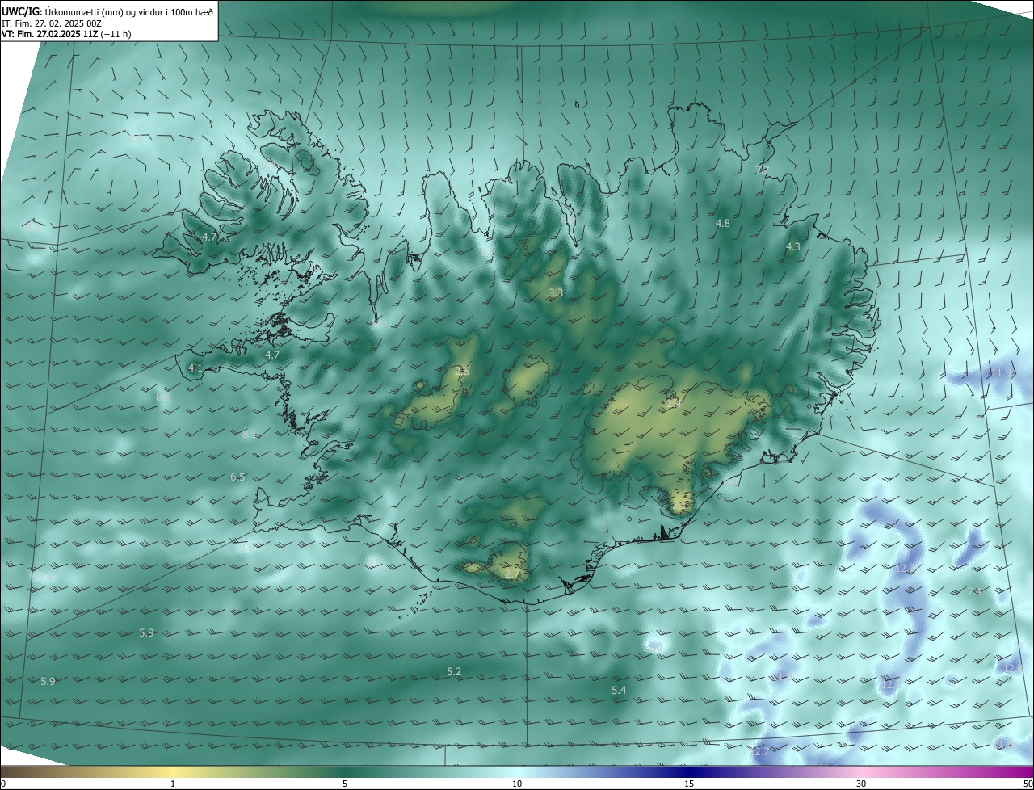Click the "8.1" value on the map

click(250, 435)
